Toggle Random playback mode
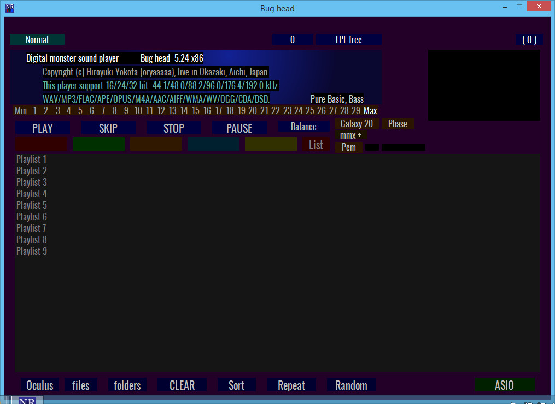 point(351,385)
